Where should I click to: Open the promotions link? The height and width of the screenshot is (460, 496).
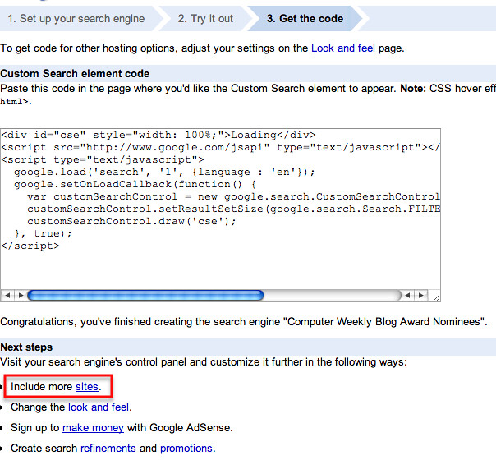[x=186, y=448]
